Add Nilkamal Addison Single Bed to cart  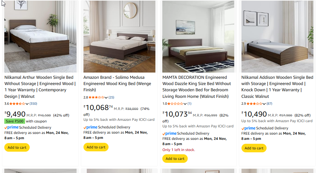pos(254,148)
